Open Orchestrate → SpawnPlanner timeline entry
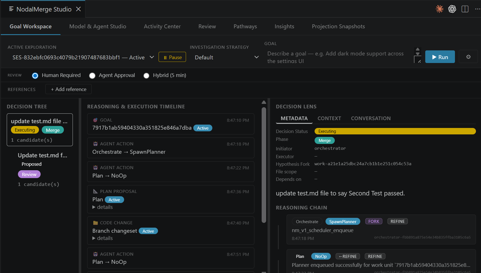The image size is (481, 273). tap(171, 148)
